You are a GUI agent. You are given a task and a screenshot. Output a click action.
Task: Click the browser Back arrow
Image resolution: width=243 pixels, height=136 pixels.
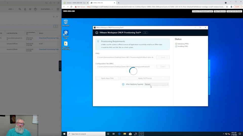click(64, 7)
